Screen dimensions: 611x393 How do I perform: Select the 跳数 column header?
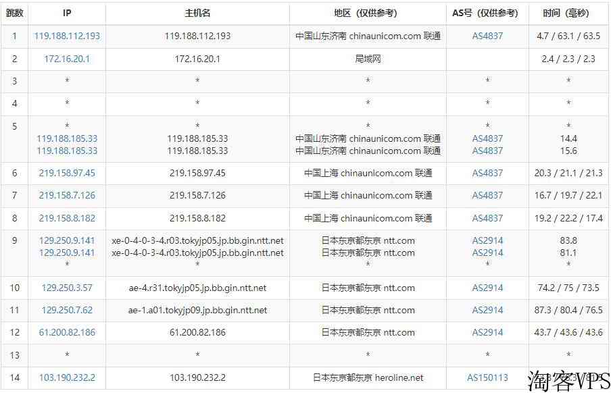[14, 14]
